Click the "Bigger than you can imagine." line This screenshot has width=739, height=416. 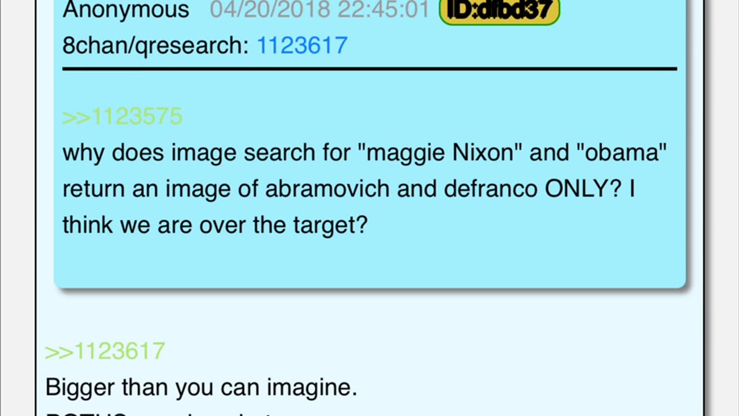(201, 387)
